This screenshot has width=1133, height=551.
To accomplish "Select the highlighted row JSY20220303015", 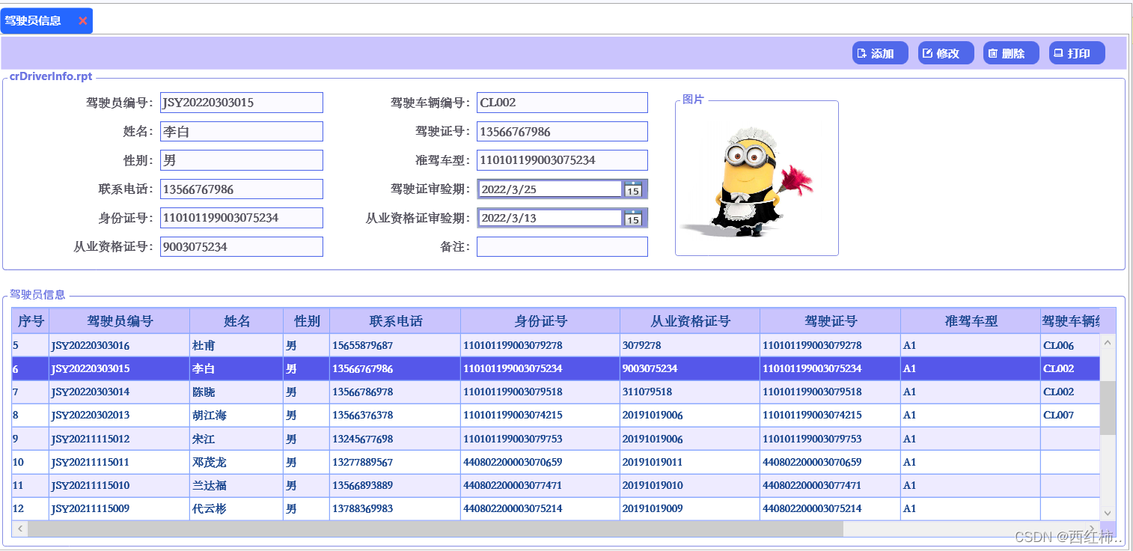I will 556,368.
